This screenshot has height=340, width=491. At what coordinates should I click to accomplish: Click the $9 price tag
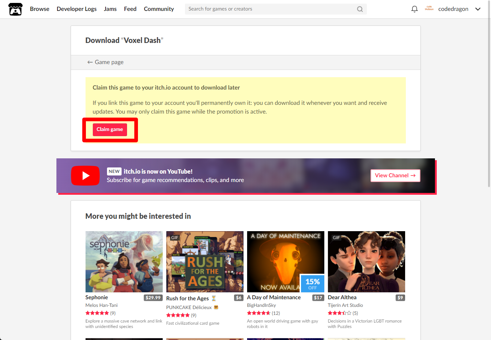(x=400, y=298)
